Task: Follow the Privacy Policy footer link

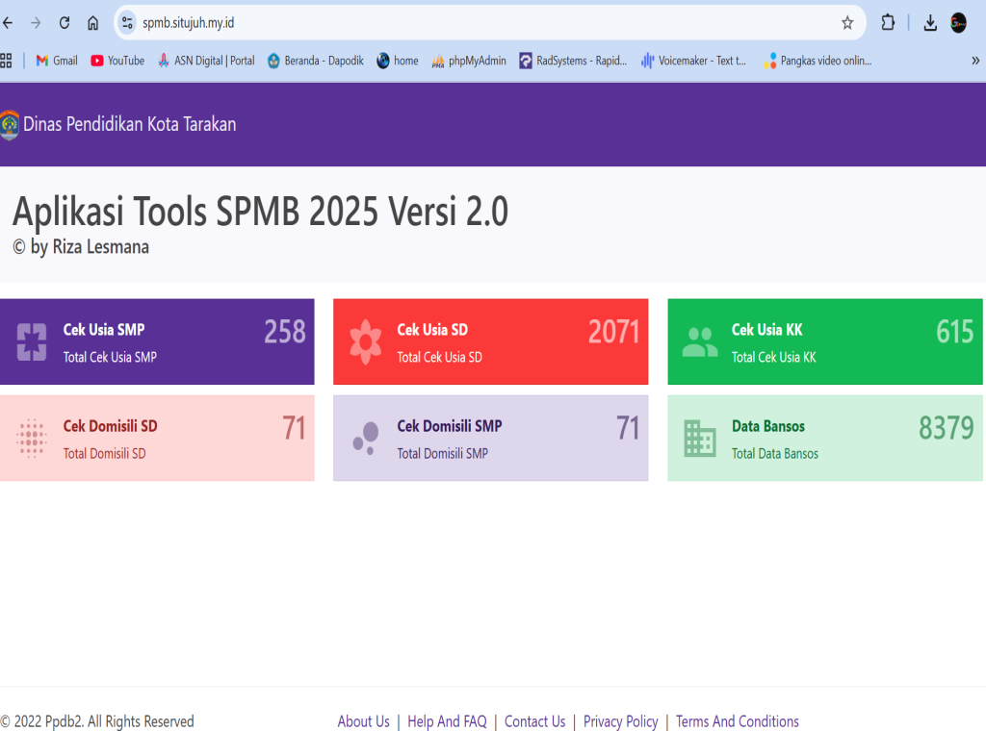Action: coord(620,721)
